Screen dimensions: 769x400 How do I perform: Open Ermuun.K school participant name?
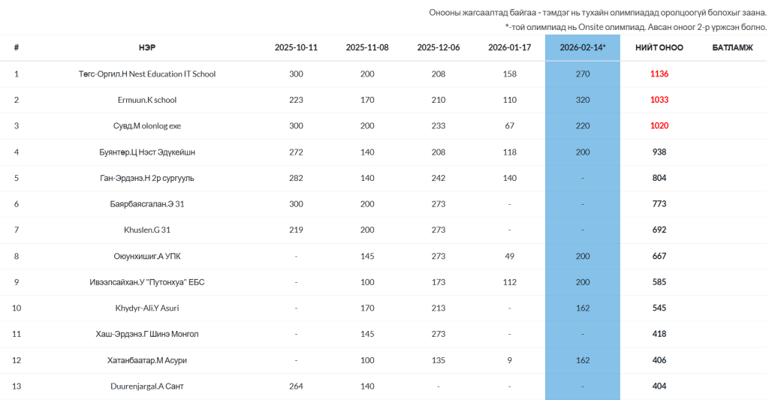click(x=147, y=100)
